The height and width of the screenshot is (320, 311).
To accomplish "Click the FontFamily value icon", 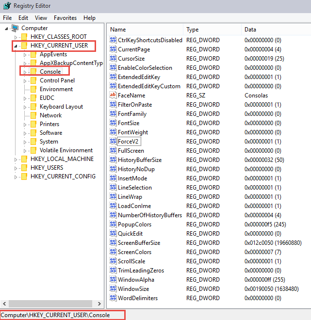I will [113, 113].
